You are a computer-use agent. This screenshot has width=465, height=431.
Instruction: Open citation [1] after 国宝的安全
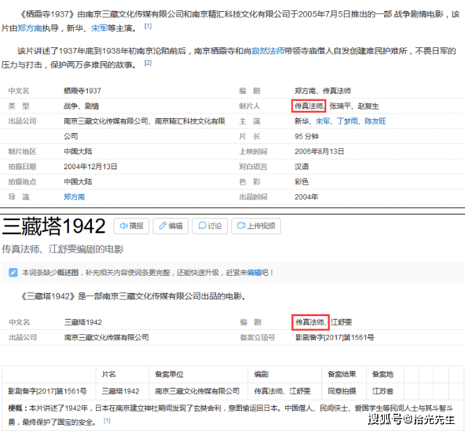(107, 421)
